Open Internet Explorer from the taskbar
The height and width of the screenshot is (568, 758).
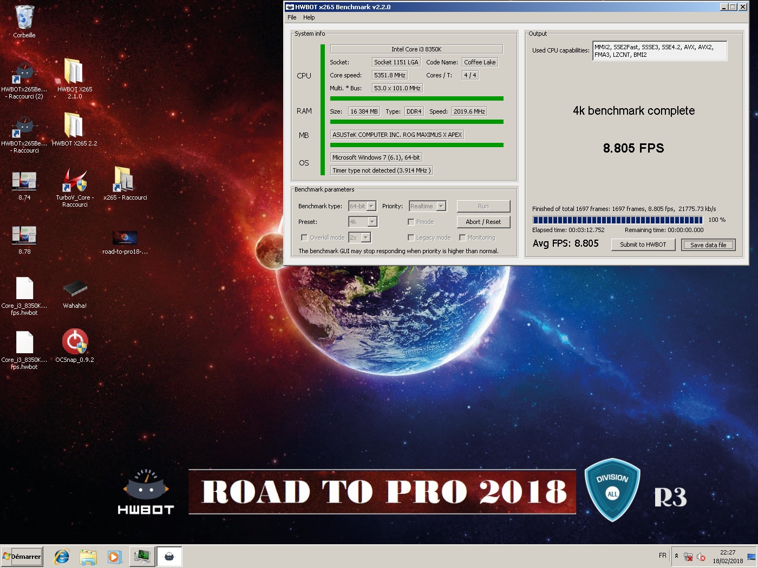point(62,557)
